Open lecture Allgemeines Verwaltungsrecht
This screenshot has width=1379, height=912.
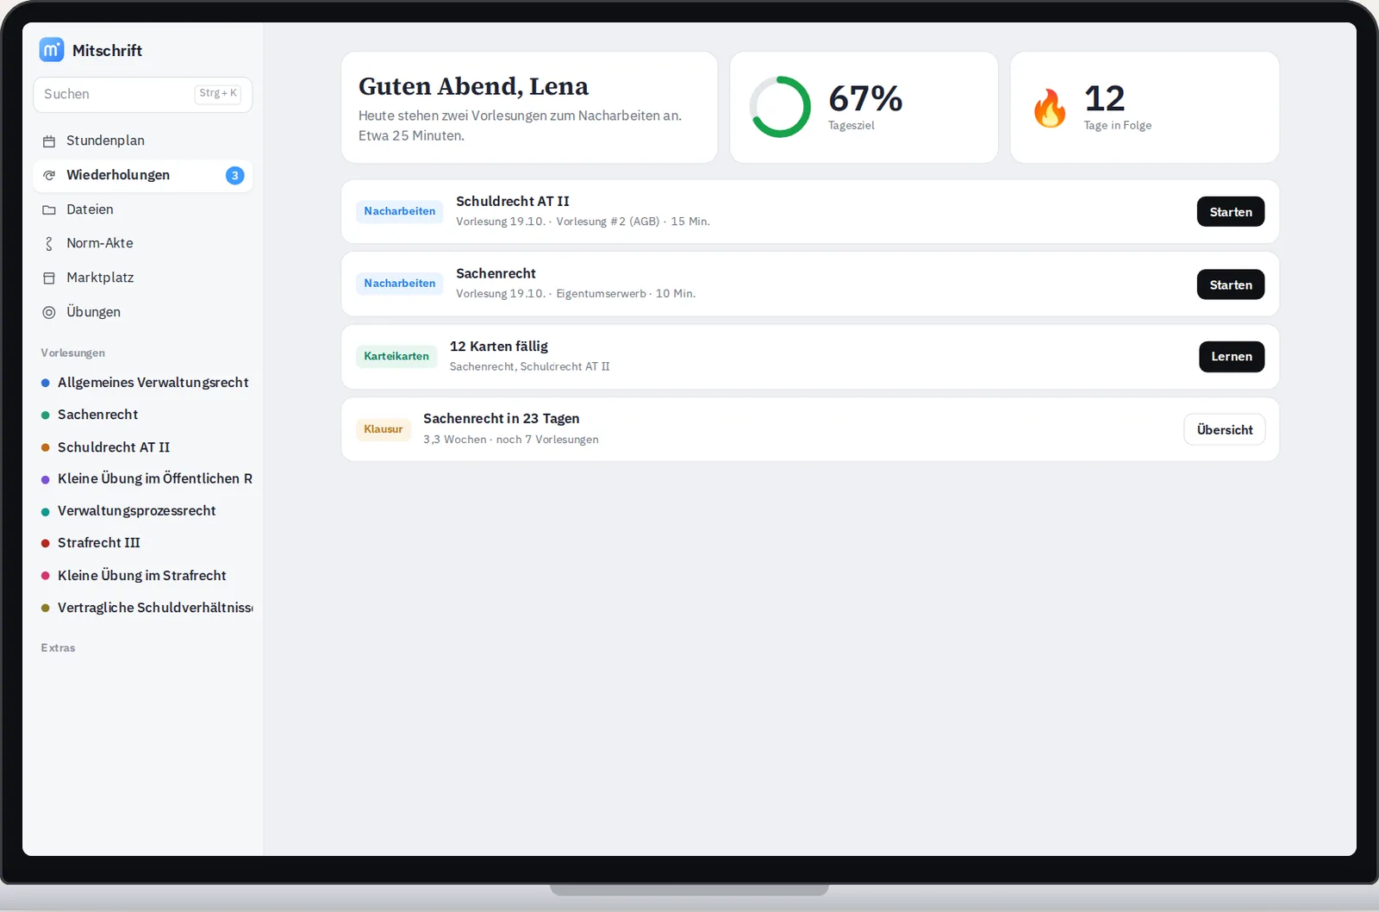(145, 383)
